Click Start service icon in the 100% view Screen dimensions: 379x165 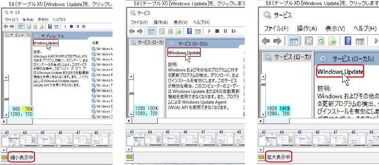(x=209, y=31)
